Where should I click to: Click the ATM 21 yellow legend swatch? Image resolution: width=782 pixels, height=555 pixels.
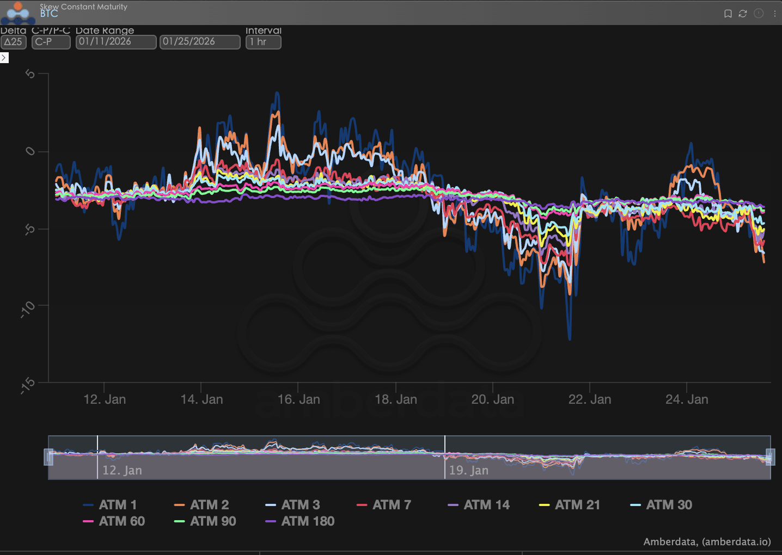coord(544,505)
